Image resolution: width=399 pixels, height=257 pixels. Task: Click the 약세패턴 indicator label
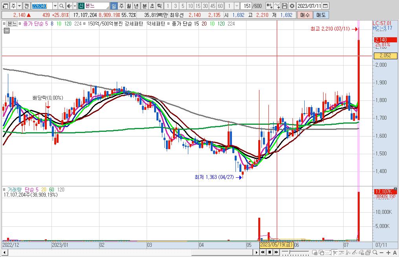click(x=156, y=24)
